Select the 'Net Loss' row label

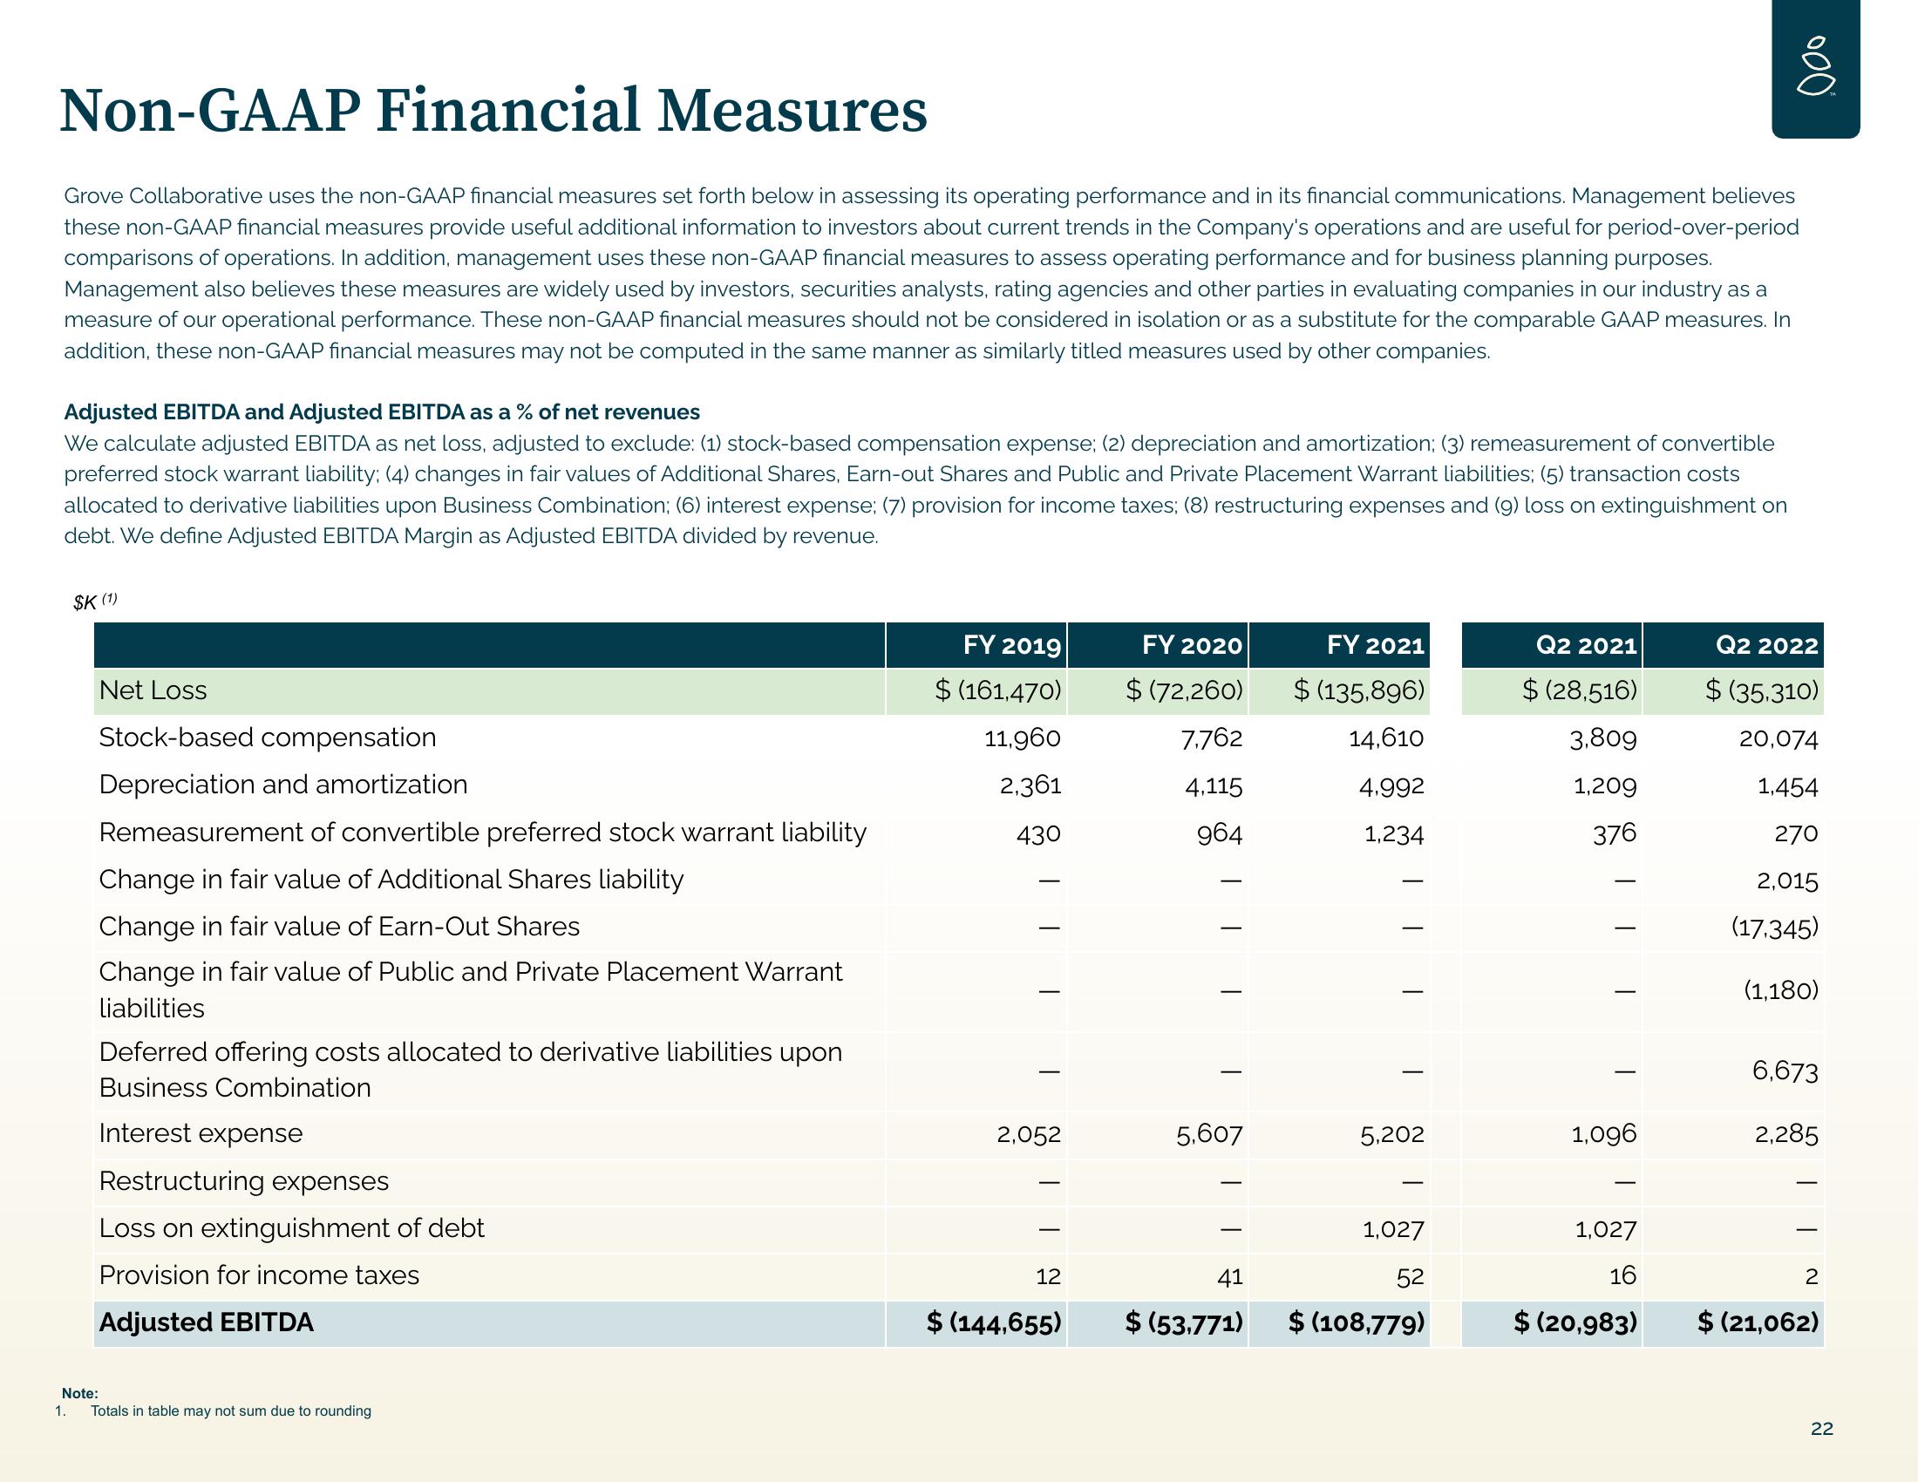pyautogui.click(x=153, y=690)
